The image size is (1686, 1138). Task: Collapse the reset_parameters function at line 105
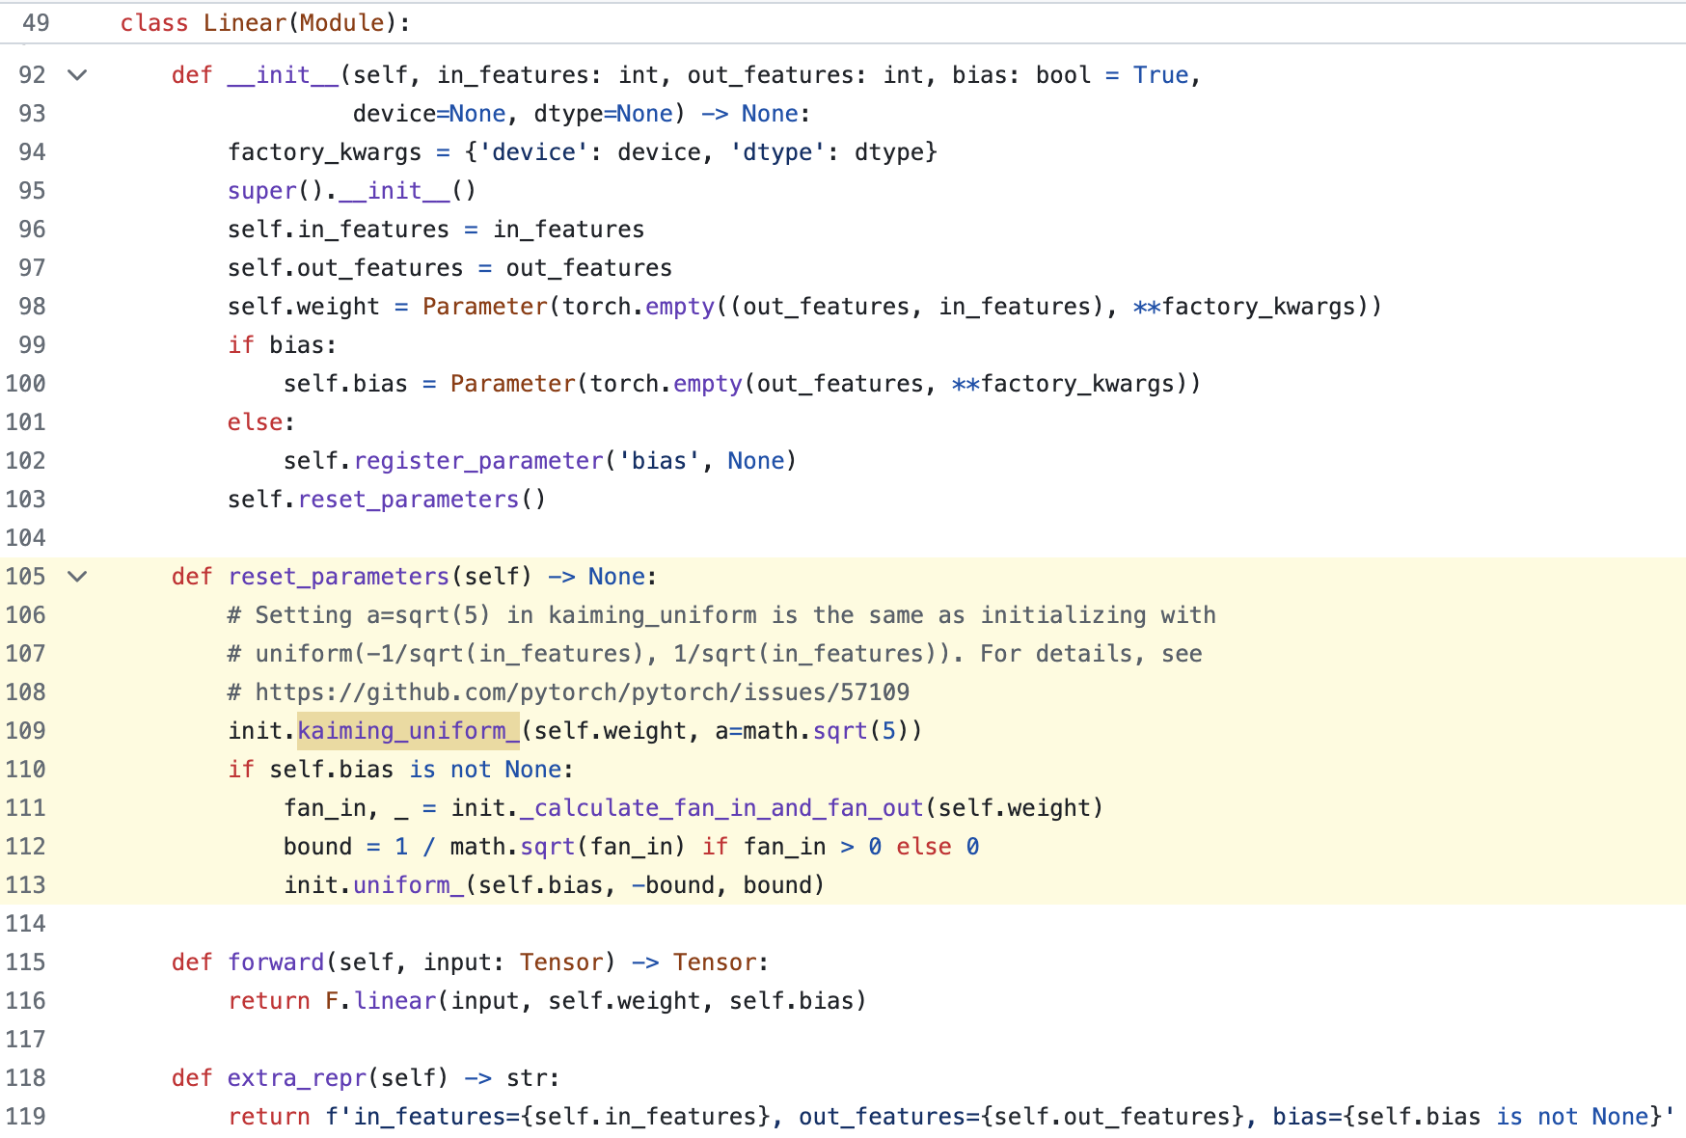[x=77, y=577]
